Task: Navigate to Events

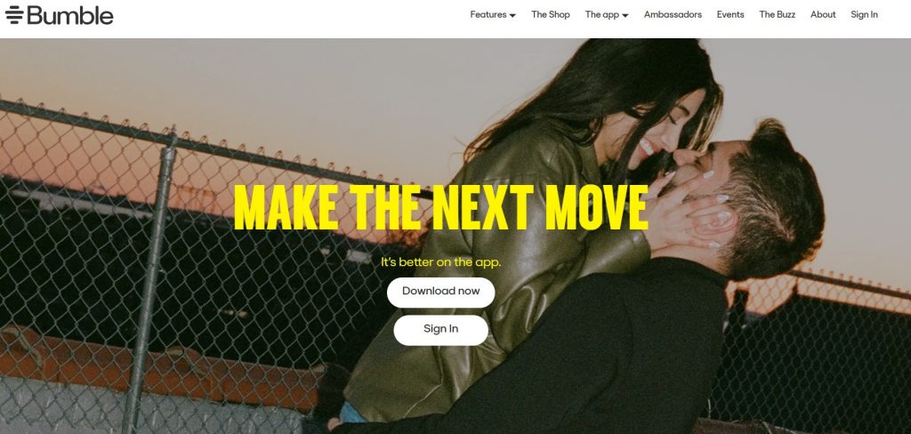Action: click(730, 14)
